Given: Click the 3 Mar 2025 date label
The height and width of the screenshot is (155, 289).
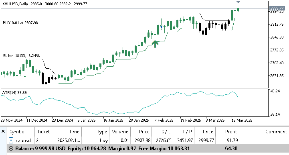Looking at the screenshot, I should 215,120.
